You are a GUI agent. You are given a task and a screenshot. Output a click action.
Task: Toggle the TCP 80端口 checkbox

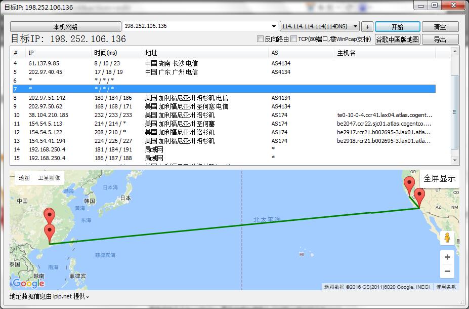294,39
